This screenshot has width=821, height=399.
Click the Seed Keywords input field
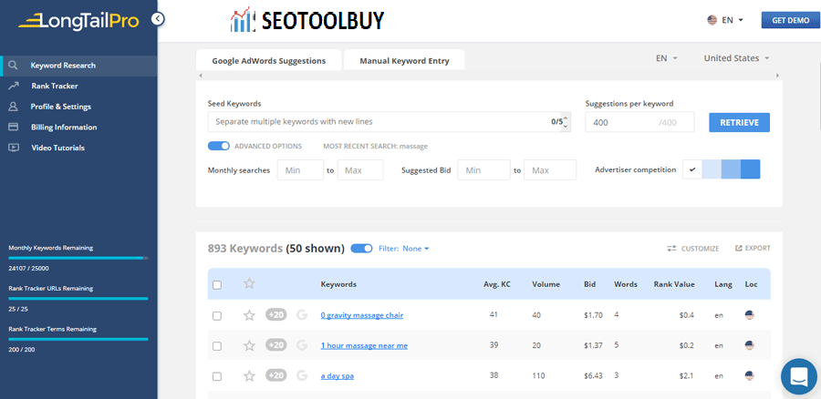389,122
